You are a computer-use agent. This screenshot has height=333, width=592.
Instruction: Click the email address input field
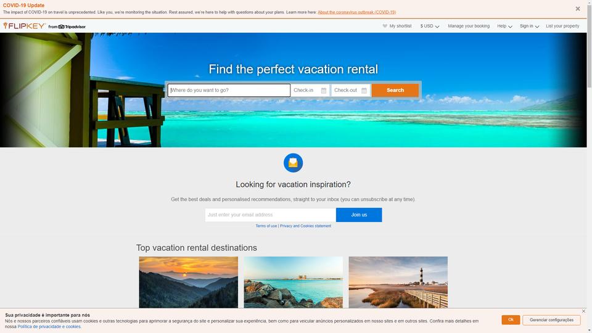pos(270,215)
